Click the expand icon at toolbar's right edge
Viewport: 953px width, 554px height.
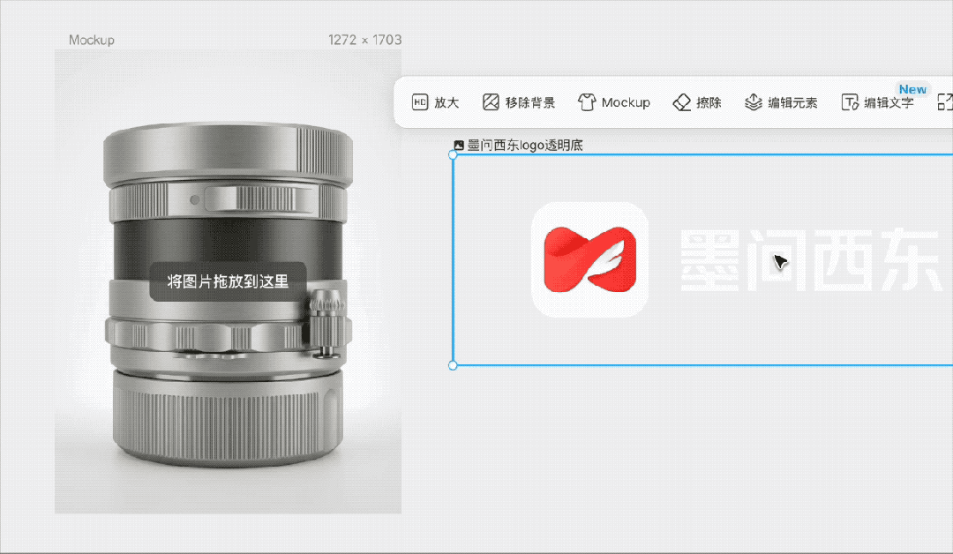[945, 102]
